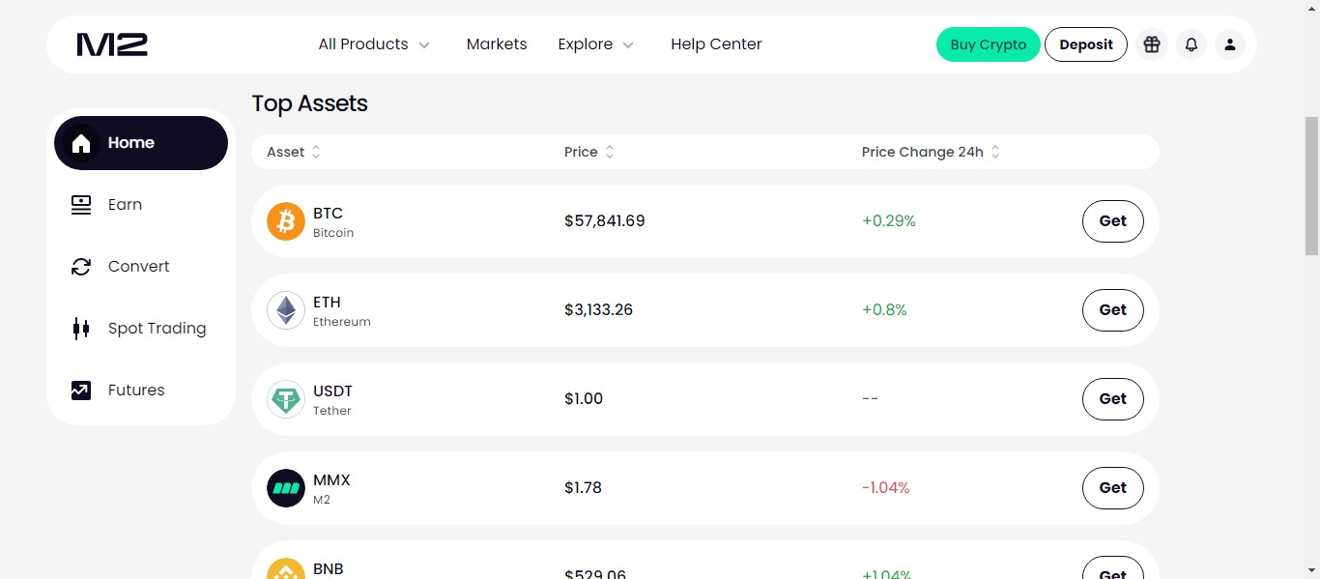1320x579 pixels.
Task: Click the Buy Crypto button
Action: point(989,44)
